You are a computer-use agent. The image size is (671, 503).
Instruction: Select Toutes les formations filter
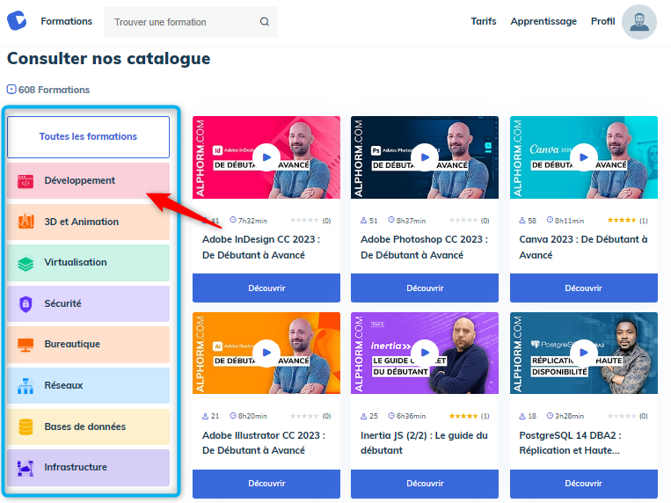tap(88, 137)
